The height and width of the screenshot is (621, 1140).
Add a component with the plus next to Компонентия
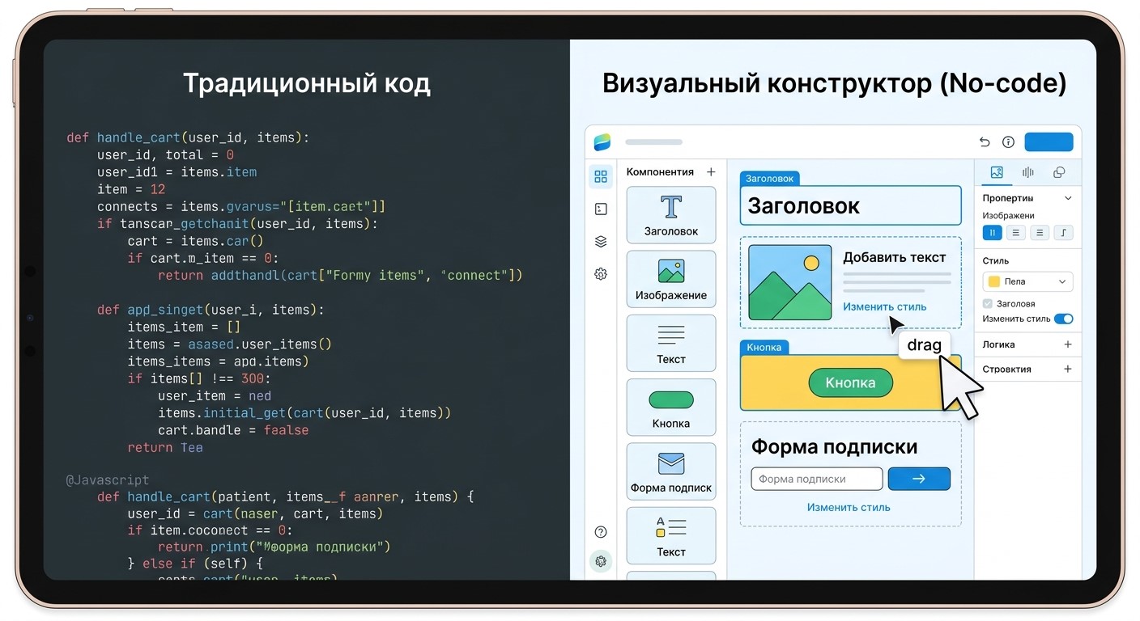pyautogui.click(x=711, y=172)
